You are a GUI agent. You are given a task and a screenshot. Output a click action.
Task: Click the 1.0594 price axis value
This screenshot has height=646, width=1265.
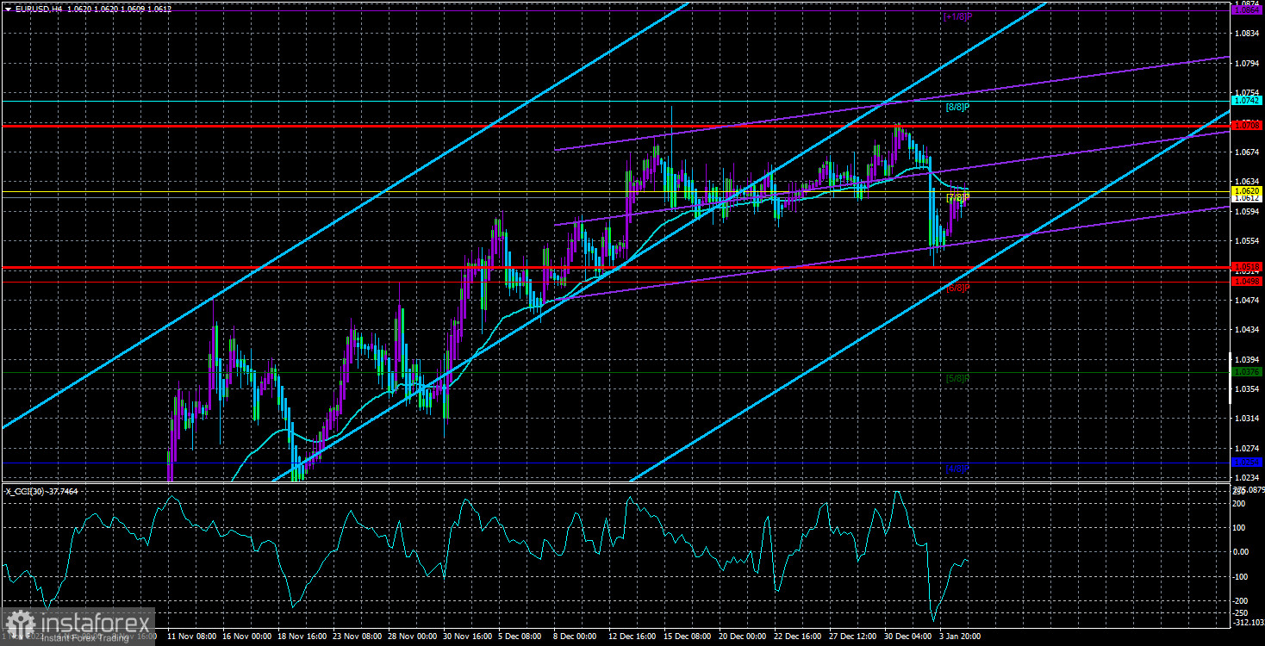point(1247,211)
